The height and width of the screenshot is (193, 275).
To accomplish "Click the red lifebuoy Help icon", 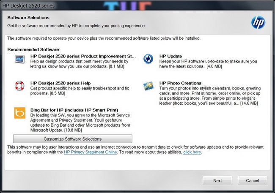I will [x=19, y=86].
